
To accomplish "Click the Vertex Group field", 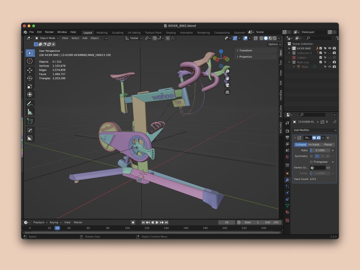I will pyautogui.click(x=318, y=168).
